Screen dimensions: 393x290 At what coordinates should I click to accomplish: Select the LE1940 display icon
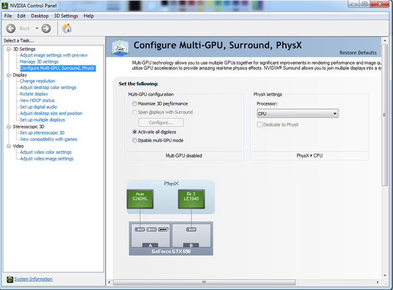coord(190,198)
